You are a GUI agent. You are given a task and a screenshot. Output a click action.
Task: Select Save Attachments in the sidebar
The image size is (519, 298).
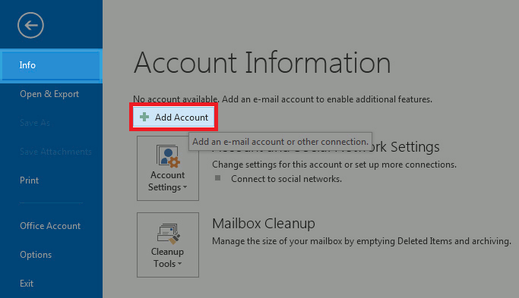(55, 152)
